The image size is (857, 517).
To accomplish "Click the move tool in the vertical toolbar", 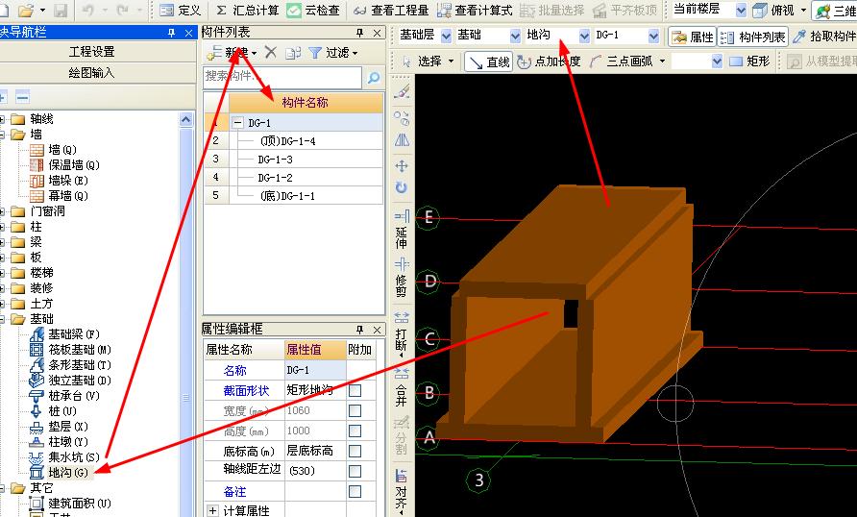I will [402, 166].
